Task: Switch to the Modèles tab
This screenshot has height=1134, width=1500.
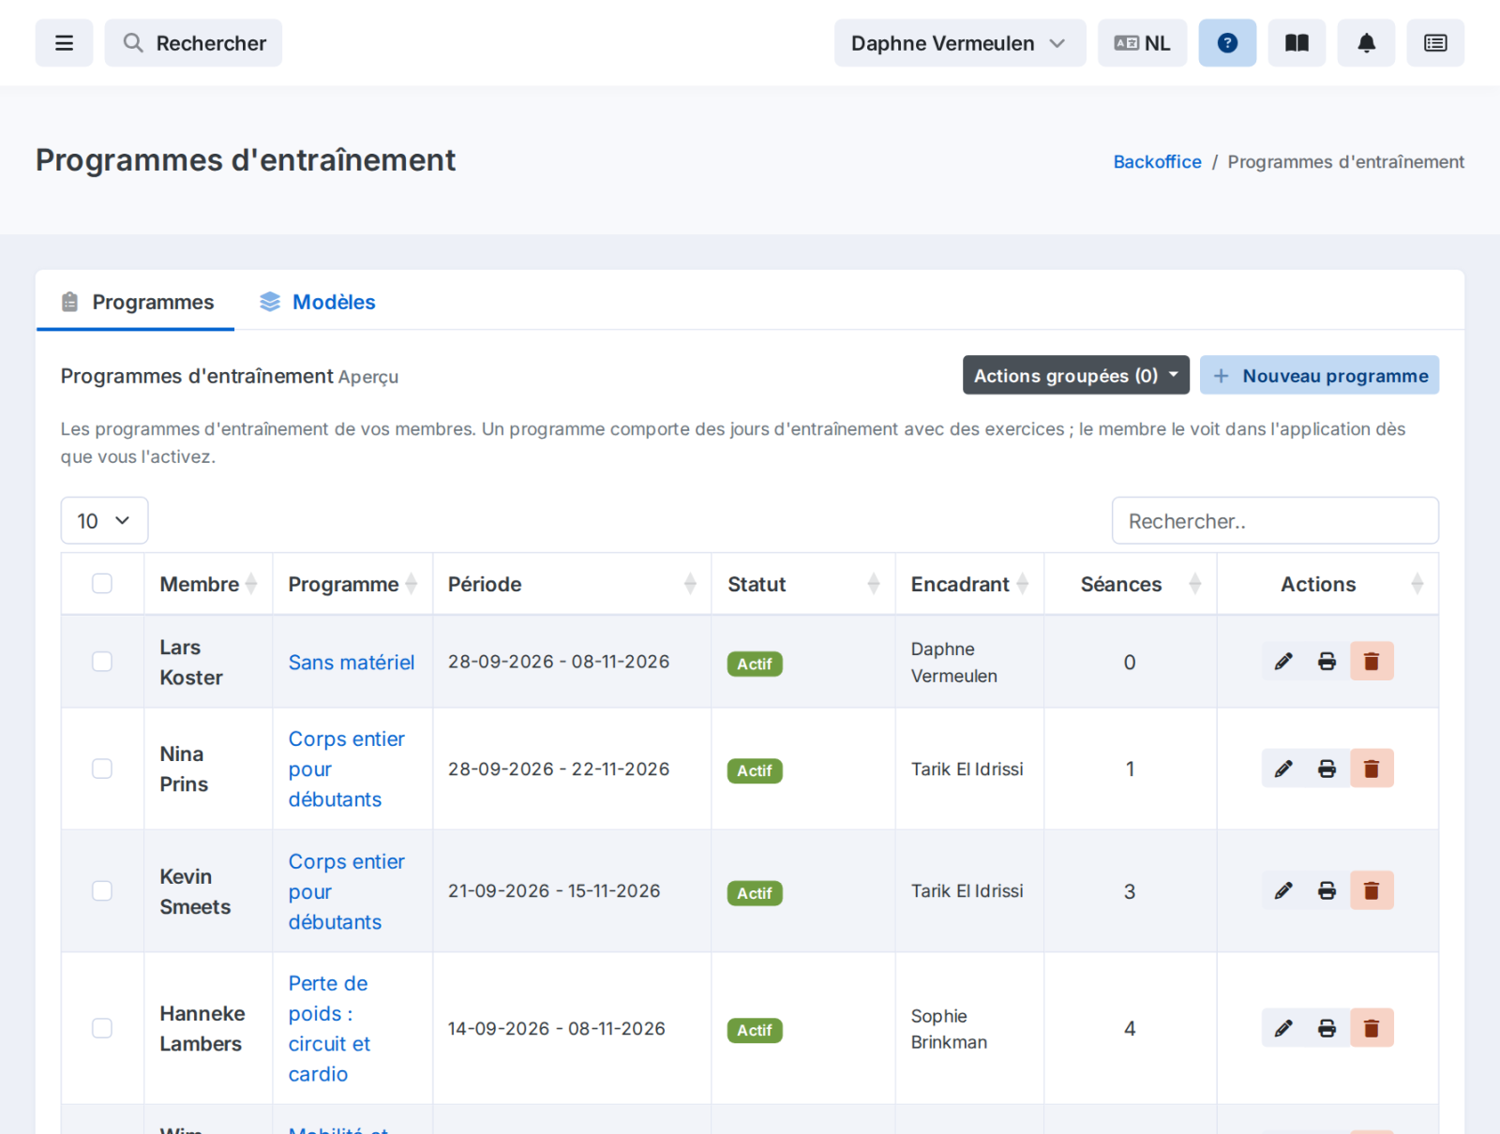Action: 318,302
